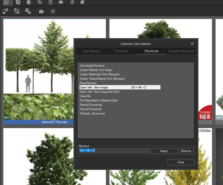Click the crossed-out eye visibility icon
The image size is (223, 185).
click(39, 2)
